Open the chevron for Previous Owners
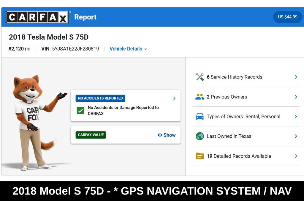 pos(296,97)
